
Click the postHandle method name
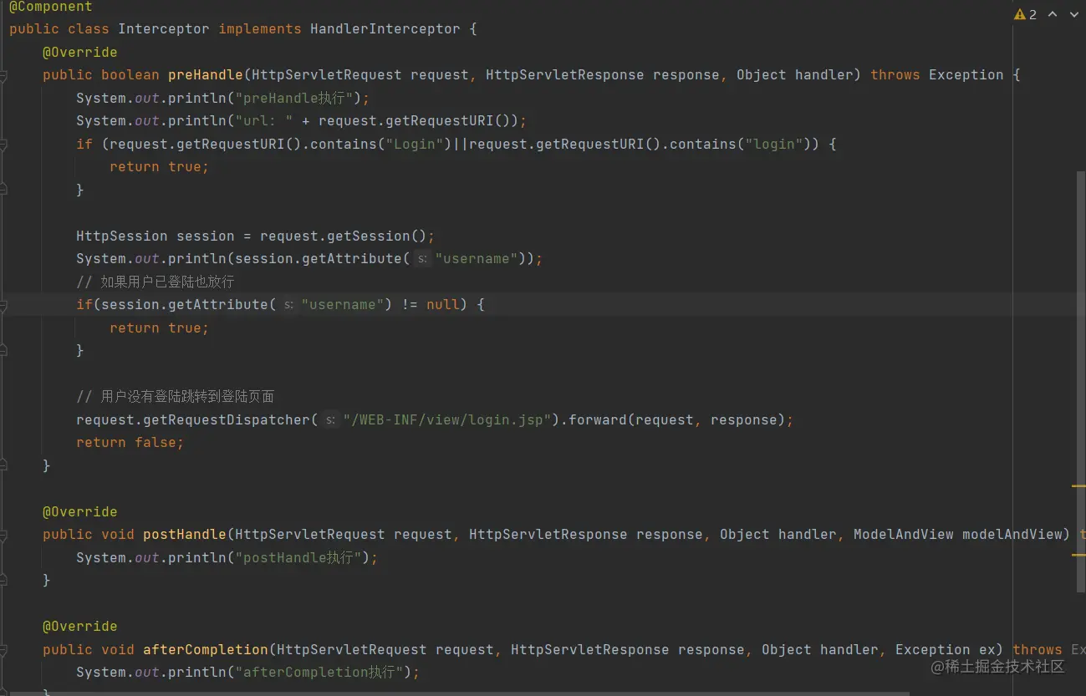pos(185,535)
